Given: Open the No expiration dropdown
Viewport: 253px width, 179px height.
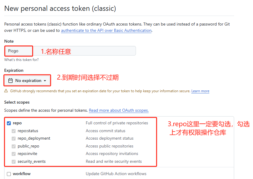Looking at the screenshot, I should coord(27,80).
